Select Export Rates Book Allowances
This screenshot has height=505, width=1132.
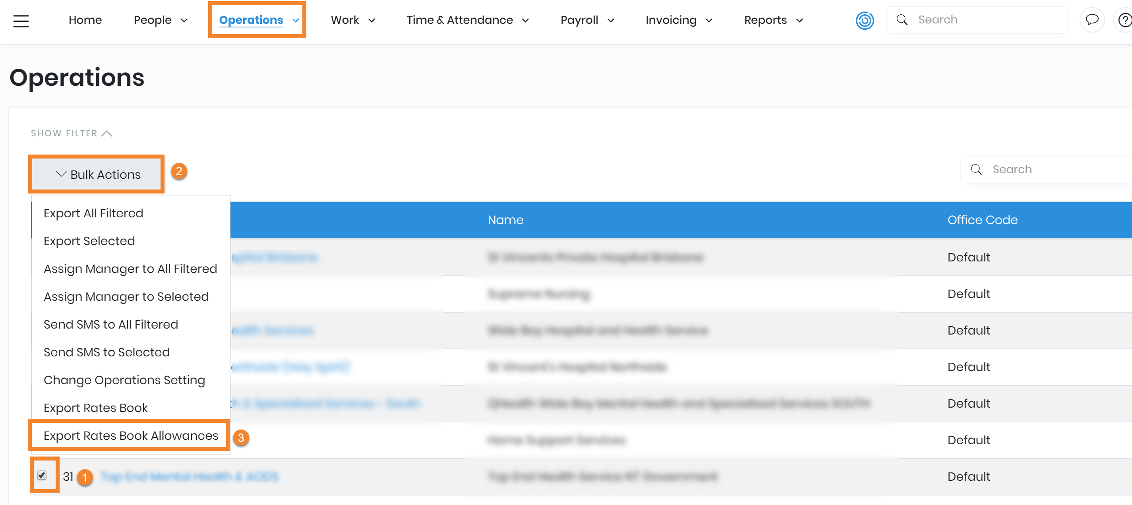[x=130, y=435]
